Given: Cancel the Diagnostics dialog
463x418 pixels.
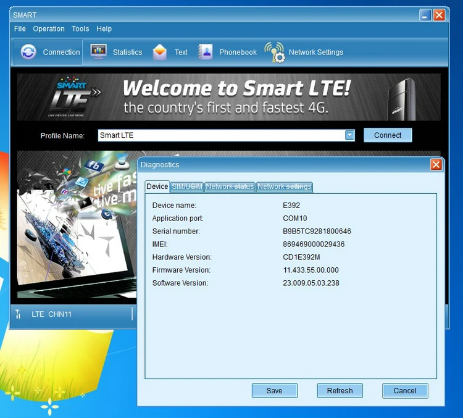Looking at the screenshot, I should click(405, 391).
